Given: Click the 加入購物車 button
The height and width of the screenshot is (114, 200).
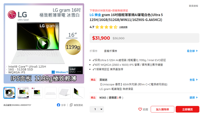Looking at the screenshot, I should pyautogui.click(x=162, y=109).
